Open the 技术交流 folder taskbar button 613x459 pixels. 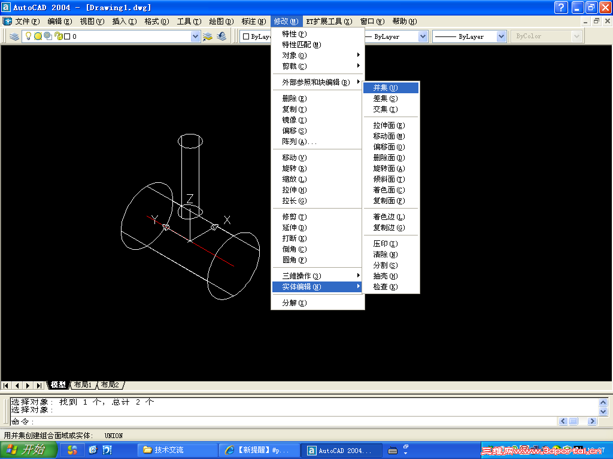click(x=177, y=450)
